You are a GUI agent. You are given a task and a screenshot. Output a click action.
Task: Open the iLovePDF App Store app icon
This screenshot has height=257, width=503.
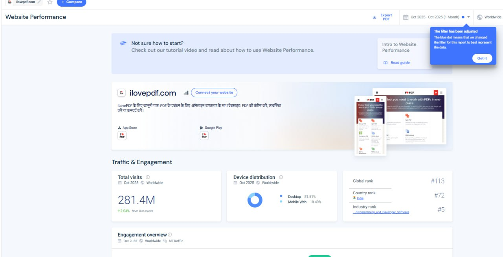[122, 136]
